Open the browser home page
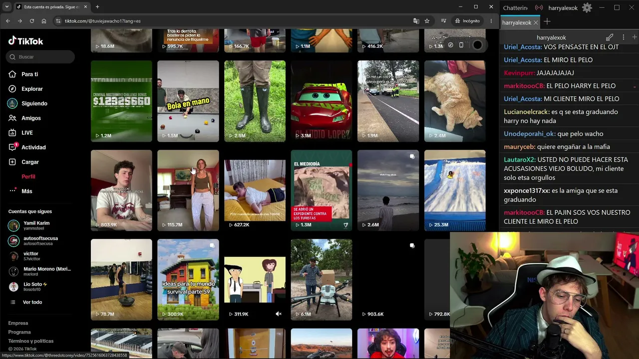Viewport: 639px width, 359px height. [44, 21]
